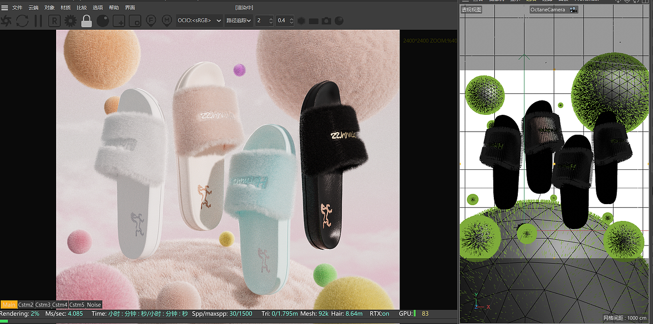Screen dimensions: 653x324
Task: Open the path tracing kernel dropdown
Action: click(238, 20)
